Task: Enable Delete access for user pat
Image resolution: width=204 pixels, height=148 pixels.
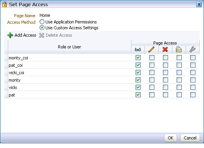Action: coord(165,95)
